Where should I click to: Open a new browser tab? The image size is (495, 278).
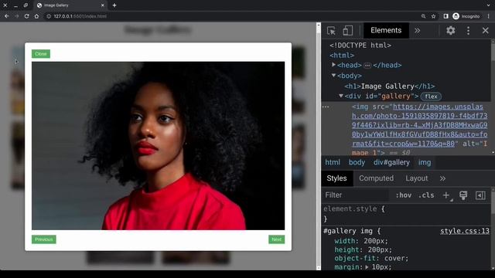[x=114, y=5]
